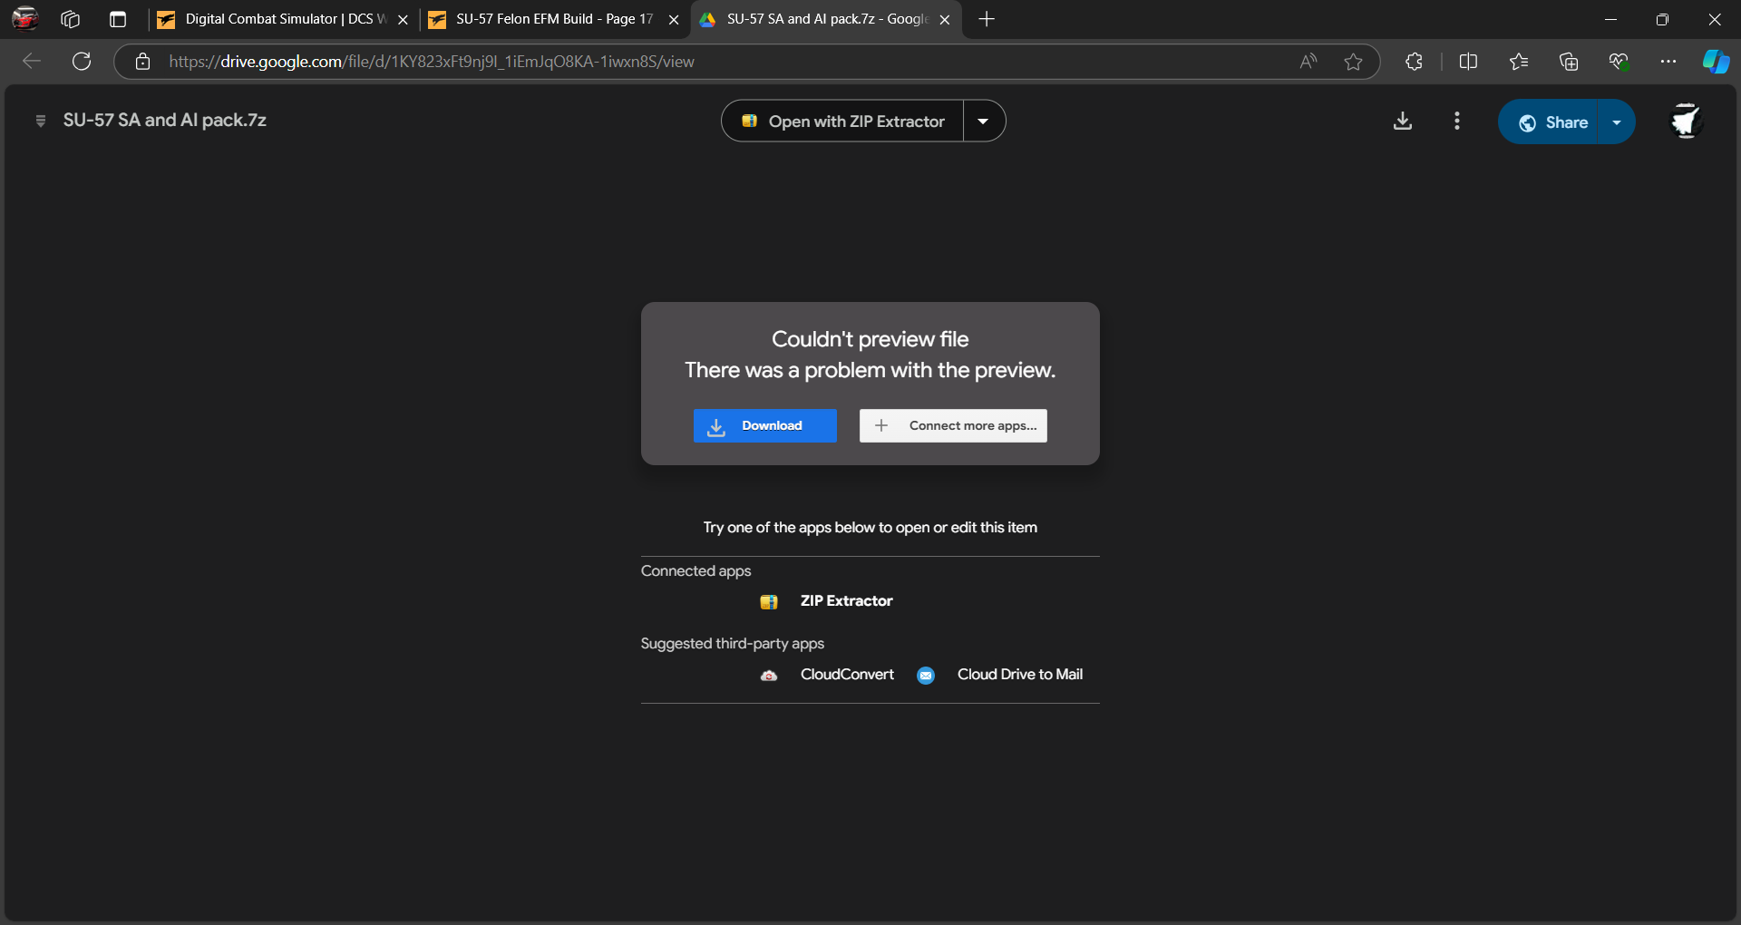Image resolution: width=1741 pixels, height=925 pixels.
Task: Open the three-dot more actions menu
Action: [x=1457, y=121]
